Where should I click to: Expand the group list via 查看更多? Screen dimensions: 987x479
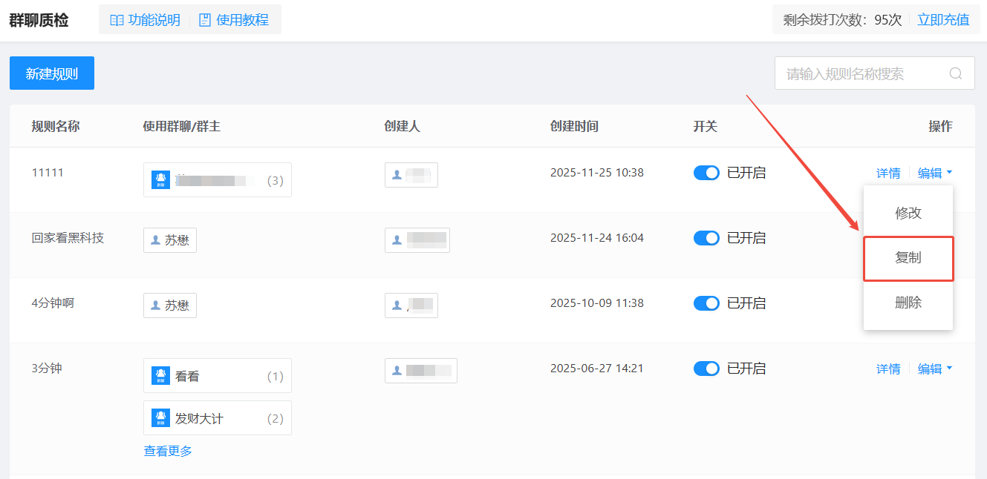click(168, 451)
